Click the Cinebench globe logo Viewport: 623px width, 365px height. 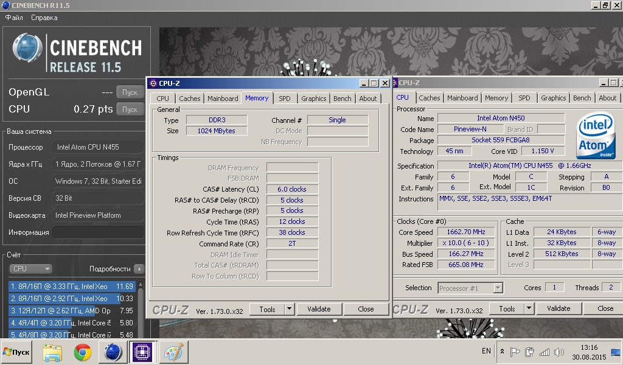tap(27, 47)
